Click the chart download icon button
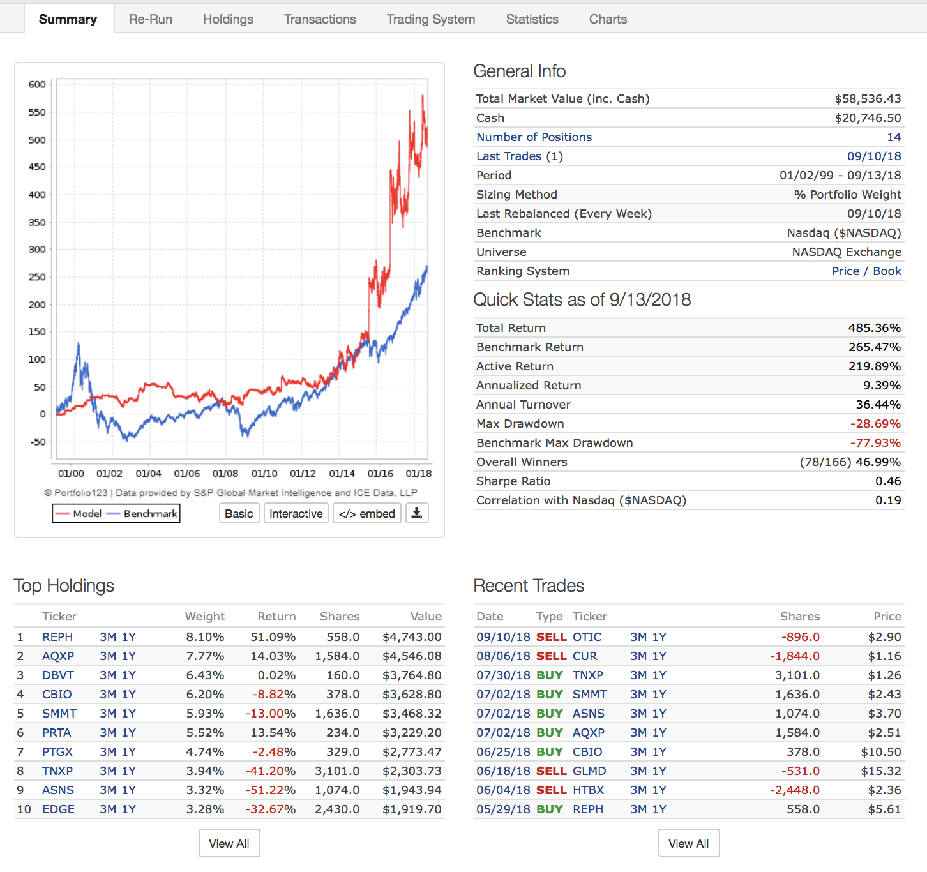 pos(417,513)
